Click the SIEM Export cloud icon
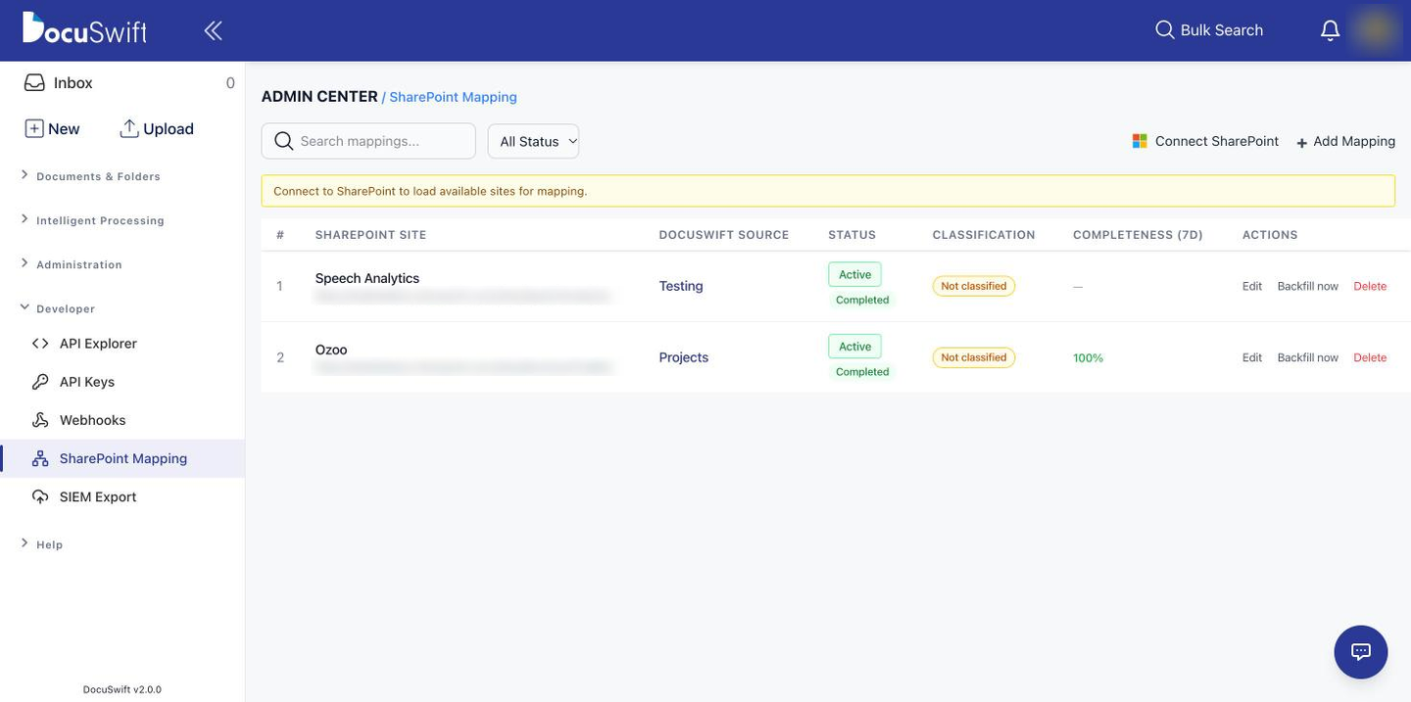Viewport: 1411px width, 702px height. 40,496
